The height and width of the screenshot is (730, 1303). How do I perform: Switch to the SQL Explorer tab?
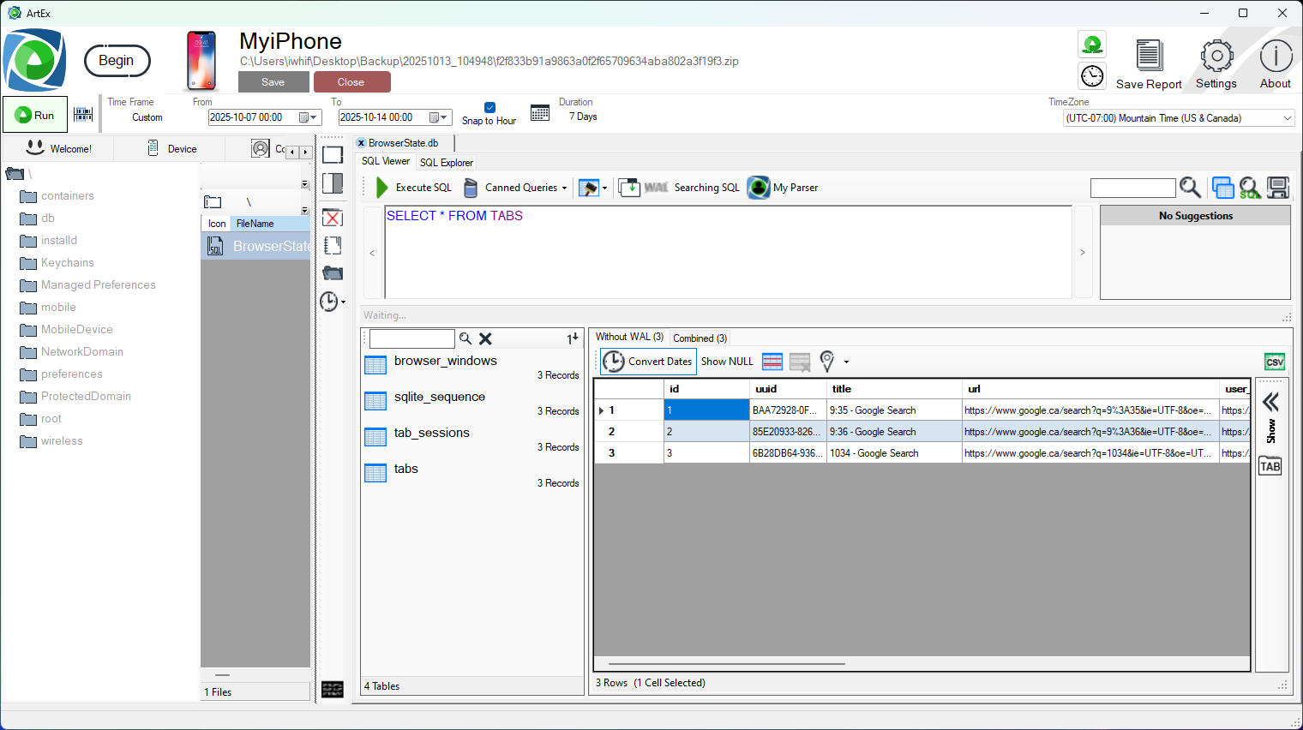pyautogui.click(x=446, y=163)
